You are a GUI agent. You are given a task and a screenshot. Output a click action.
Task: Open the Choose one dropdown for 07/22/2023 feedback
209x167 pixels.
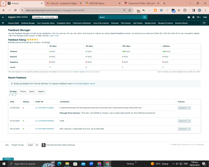[184, 121]
